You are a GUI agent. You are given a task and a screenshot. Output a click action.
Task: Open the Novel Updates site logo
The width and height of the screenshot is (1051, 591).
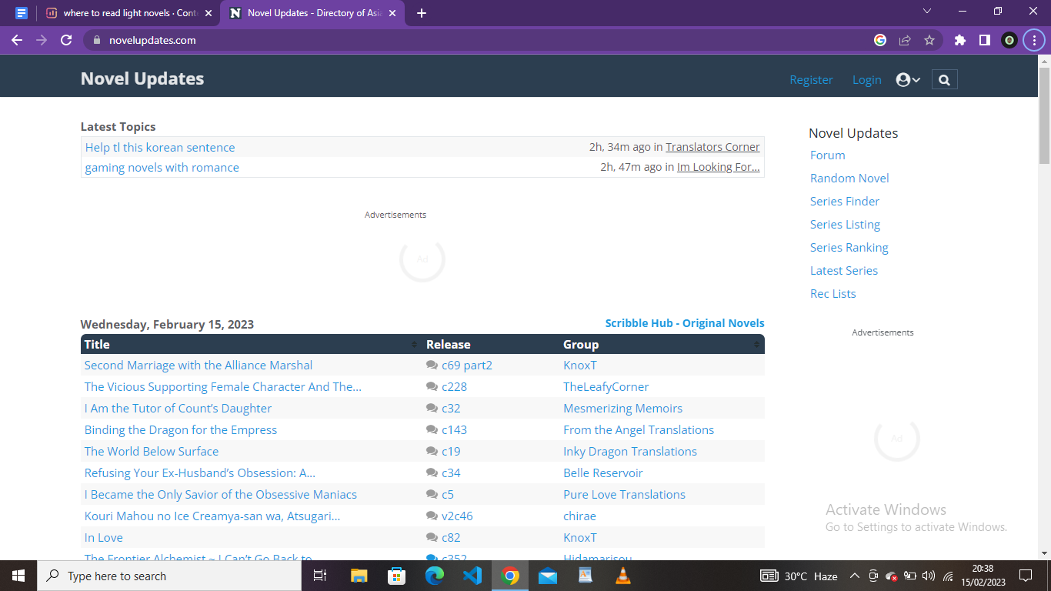142,78
